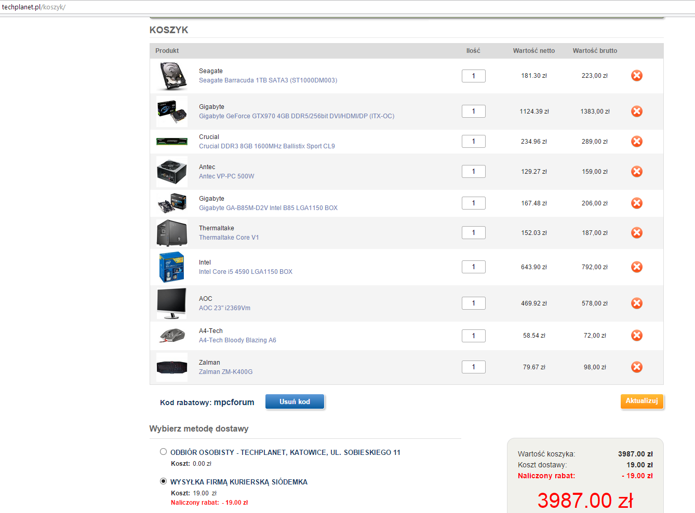This screenshot has width=695, height=513.
Task: Open Gigabyte GTX970 graphics card image
Action: [x=172, y=112]
